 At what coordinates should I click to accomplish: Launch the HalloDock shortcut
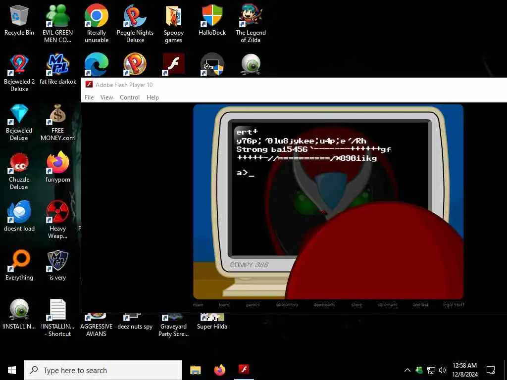coord(212,20)
